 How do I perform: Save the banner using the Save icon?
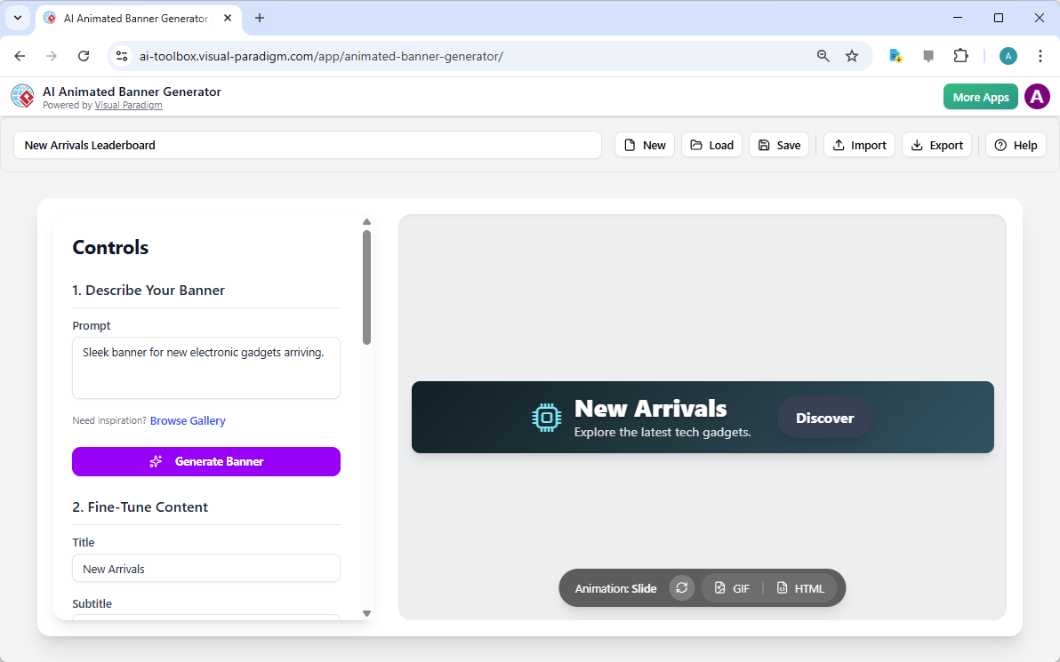tap(763, 145)
